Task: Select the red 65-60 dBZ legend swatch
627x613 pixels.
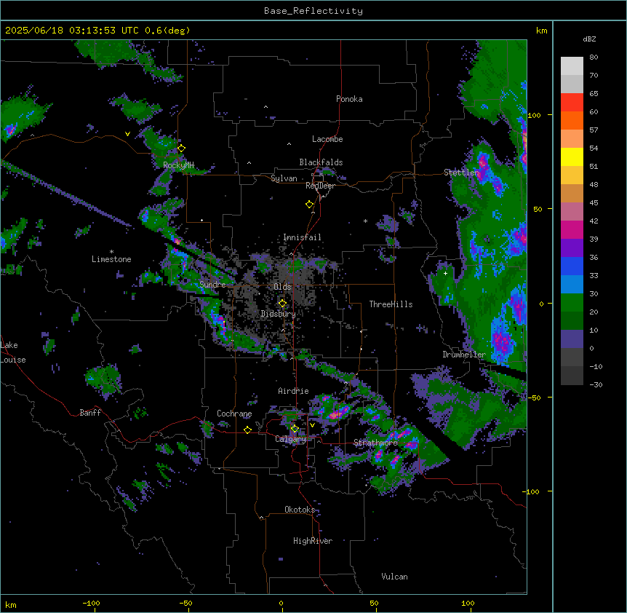Action: coord(572,103)
